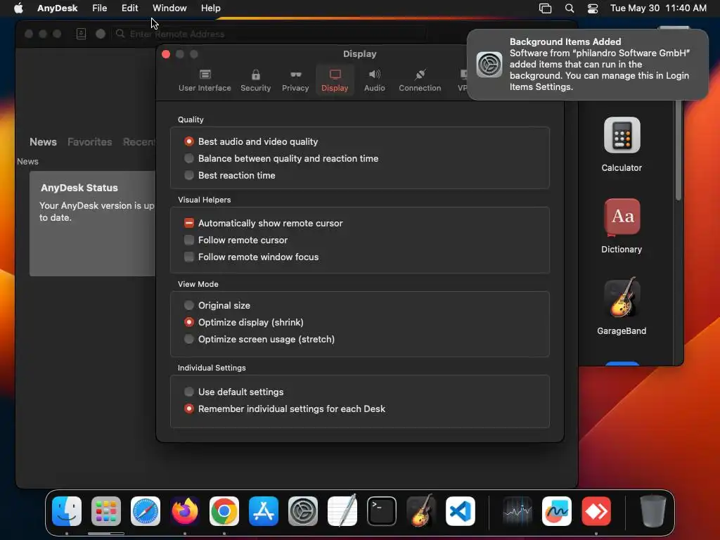The width and height of the screenshot is (720, 540).
Task: Open System Settings from the Dock
Action: pos(303,511)
